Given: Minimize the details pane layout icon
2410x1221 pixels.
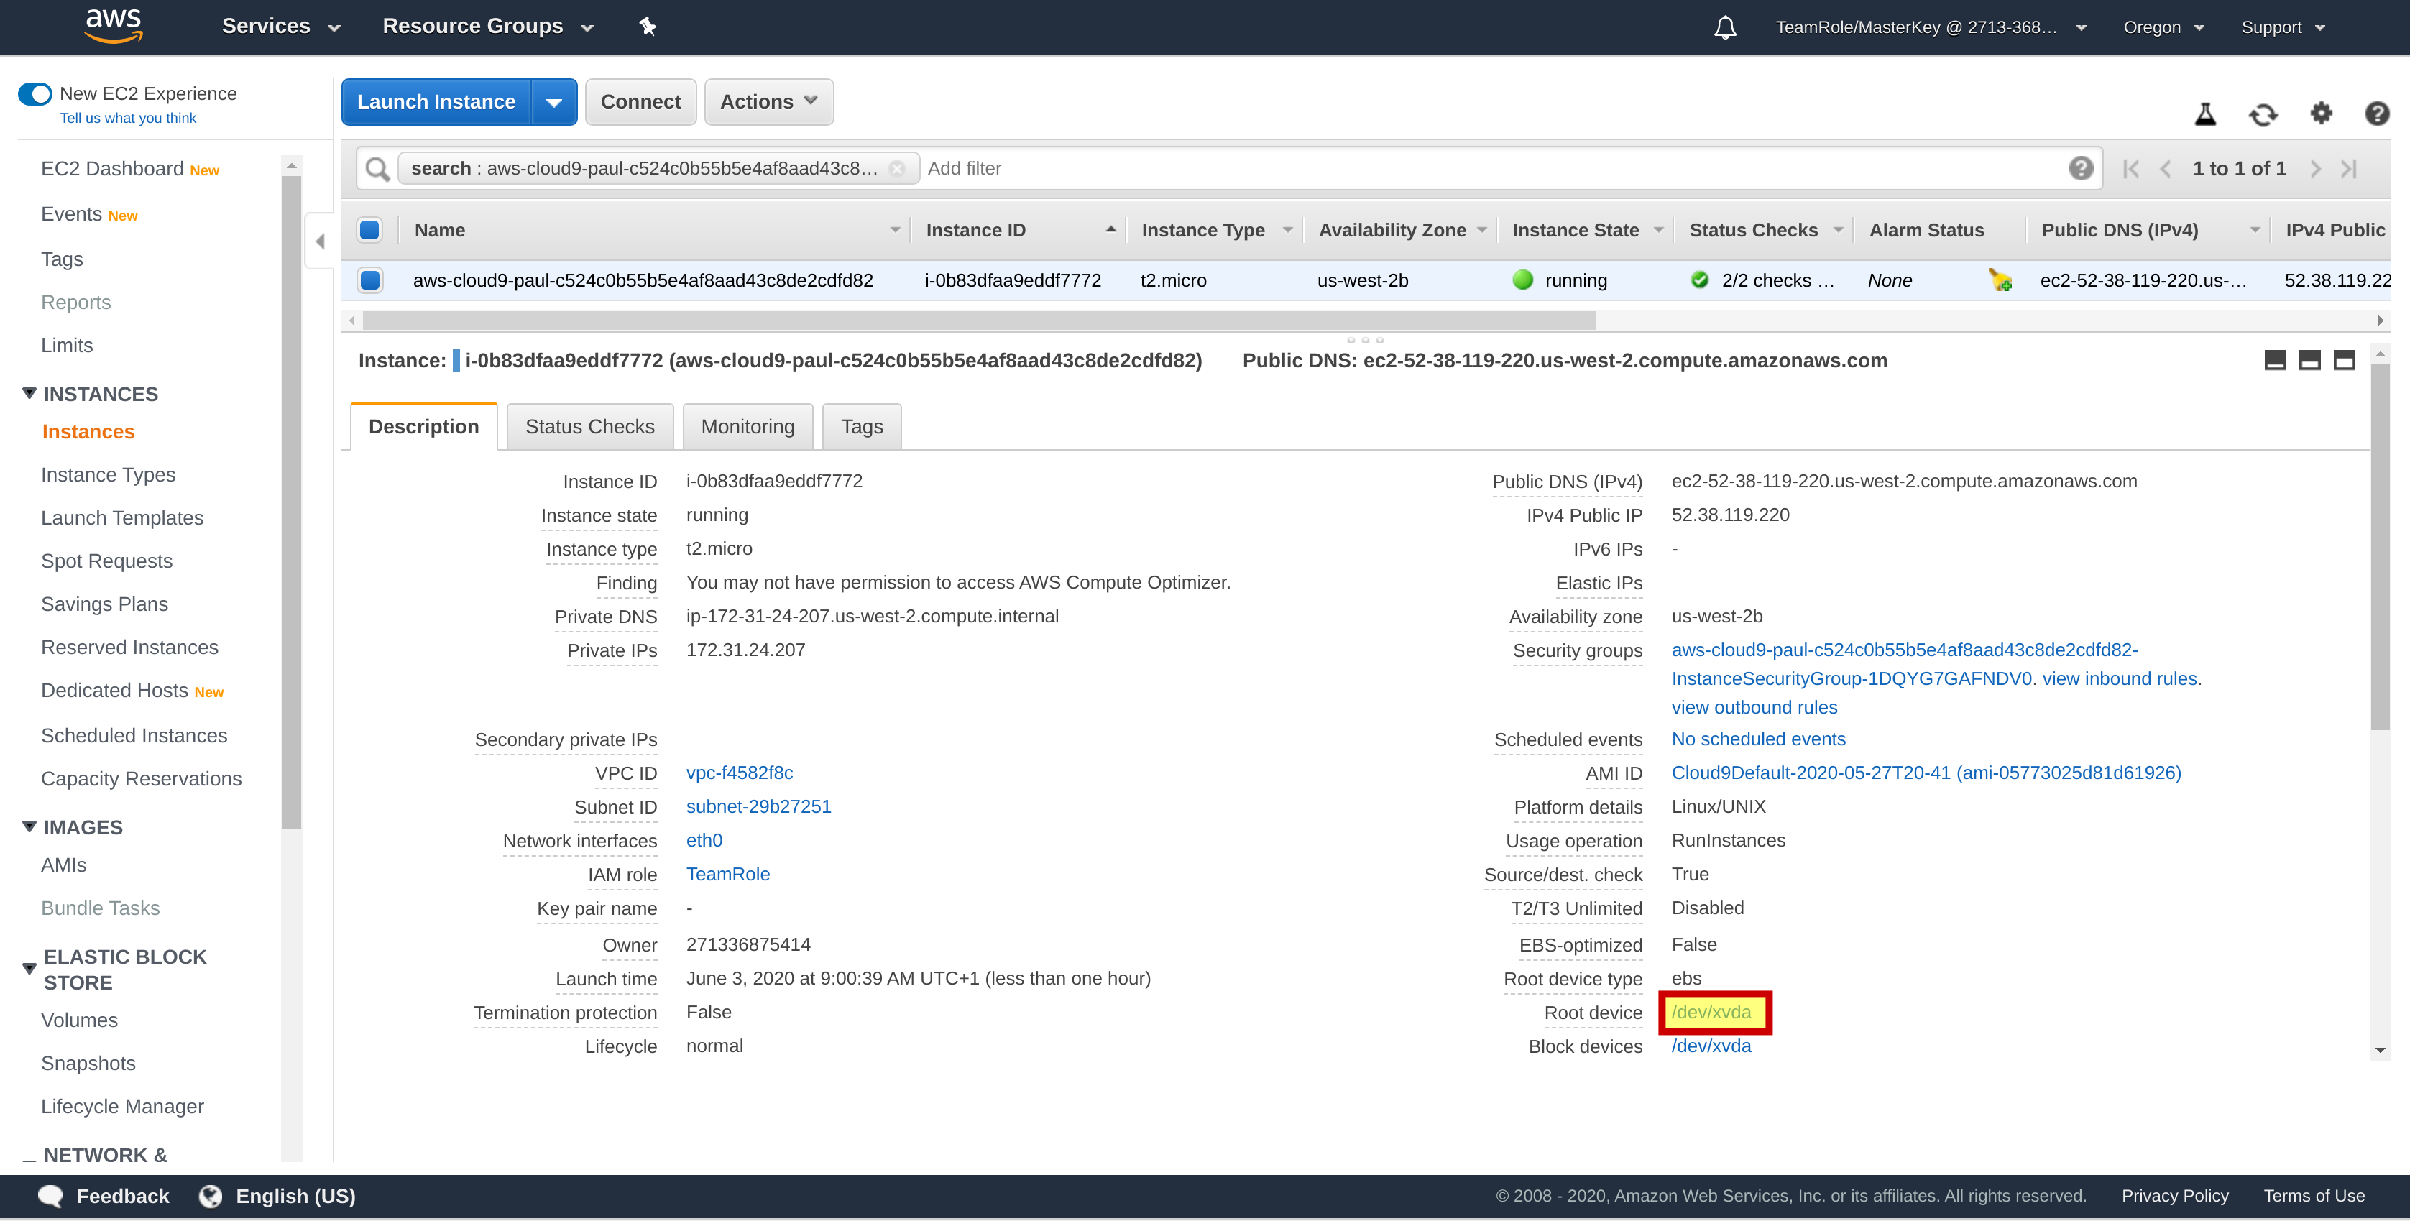Looking at the screenshot, I should (x=2274, y=360).
